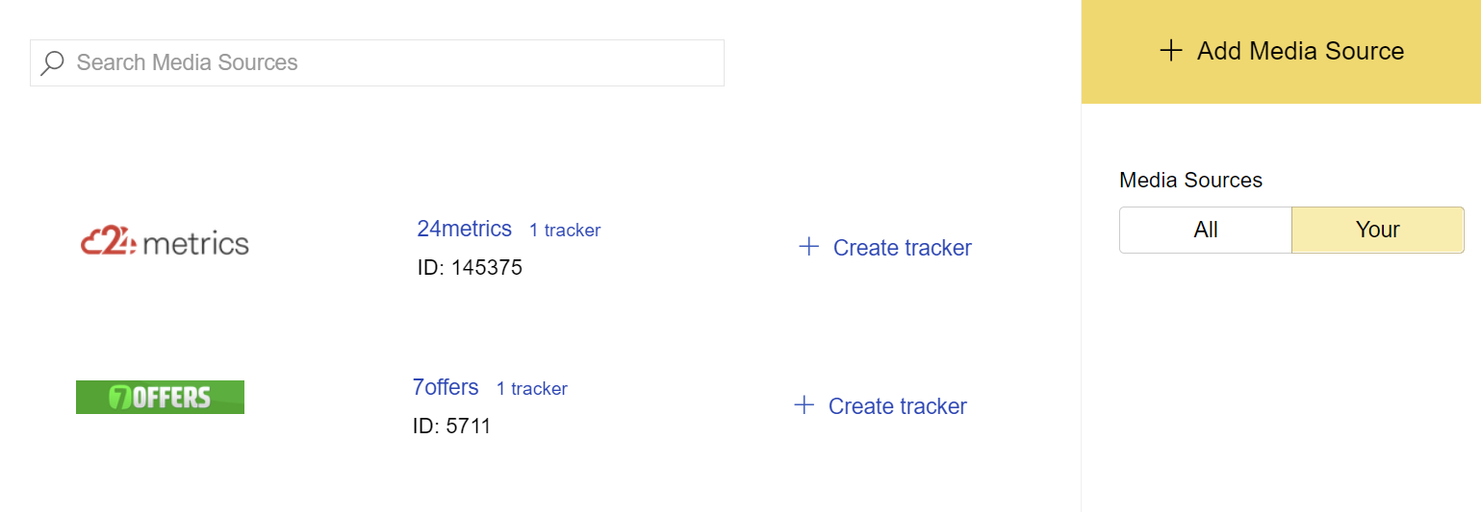1481x512 pixels.
Task: Switch media sources filter to All
Action: tap(1206, 230)
